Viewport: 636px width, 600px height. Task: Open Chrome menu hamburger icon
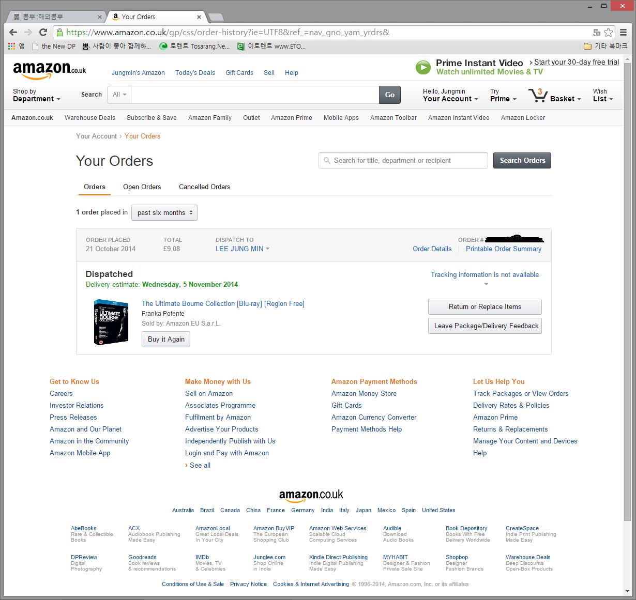(x=624, y=32)
